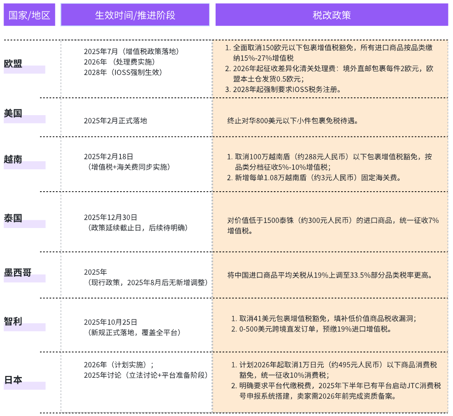This screenshot has height=416, width=453.
Task: Select the 泰国 row label
Action: click(x=14, y=218)
